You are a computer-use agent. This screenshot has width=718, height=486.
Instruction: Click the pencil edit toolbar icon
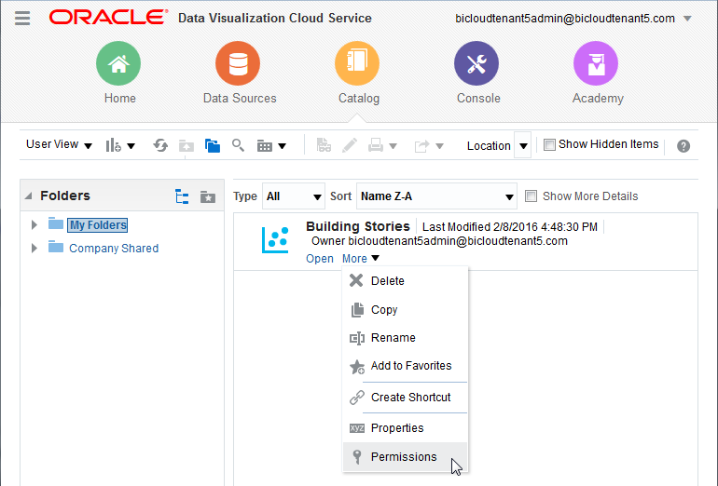350,145
